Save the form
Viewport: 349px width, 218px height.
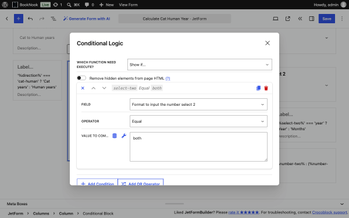pyautogui.click(x=326, y=19)
